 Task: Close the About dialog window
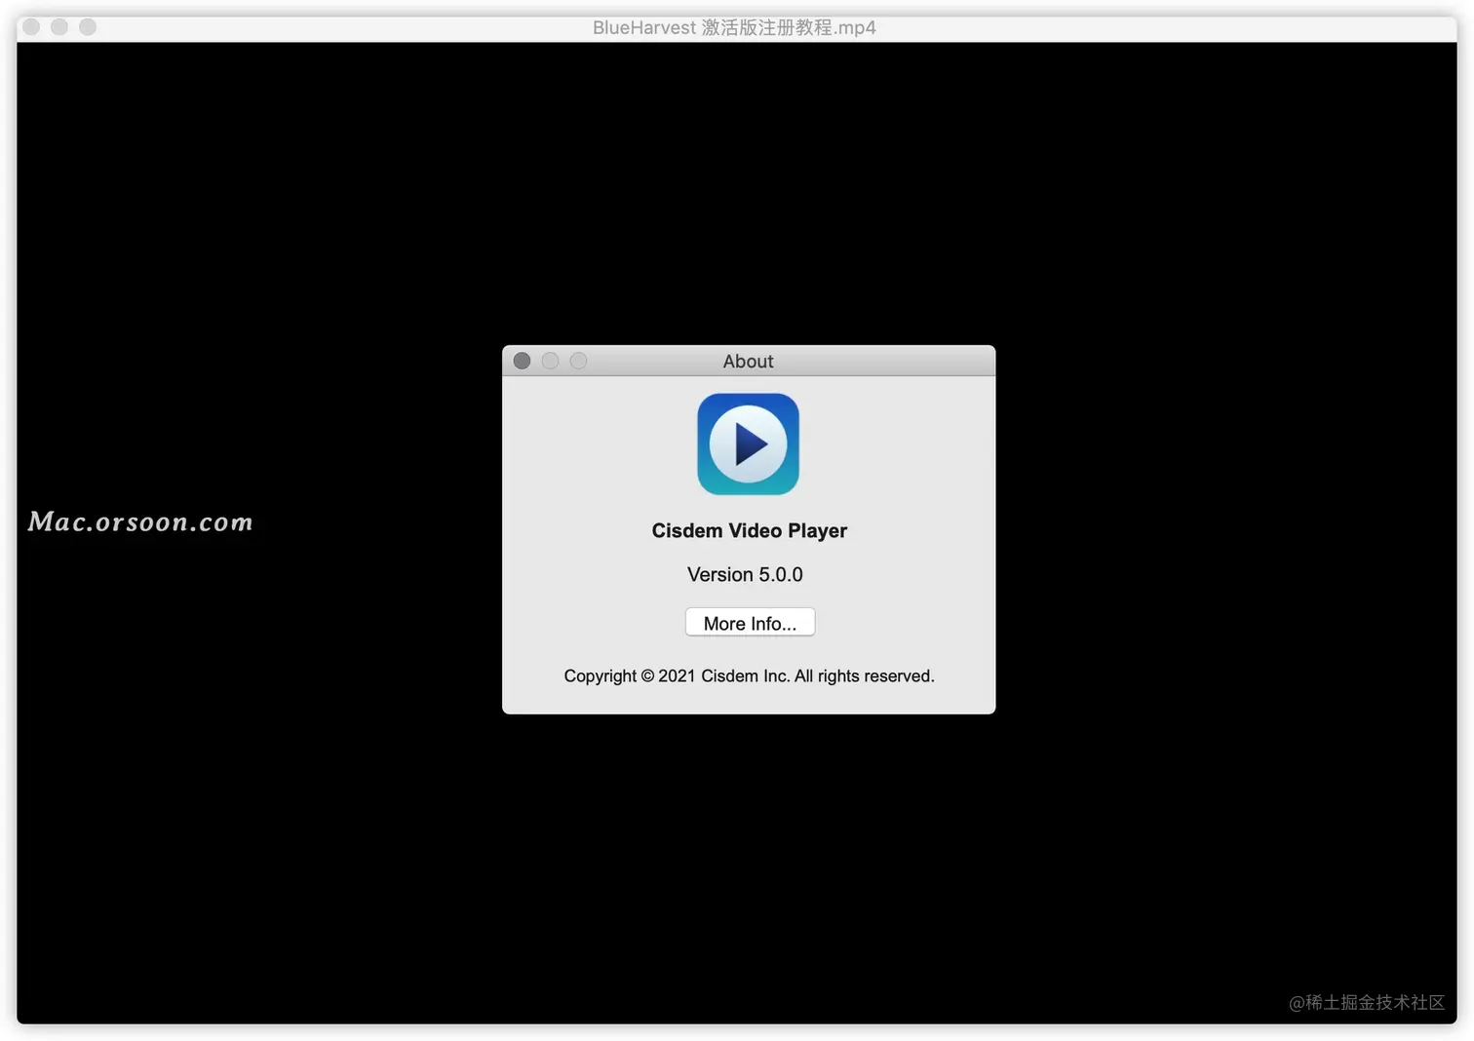tap(522, 361)
